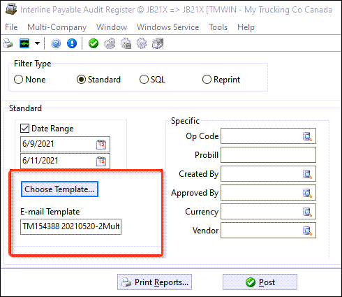
Task: Click the blue exclamation info icon
Action: tap(72, 43)
